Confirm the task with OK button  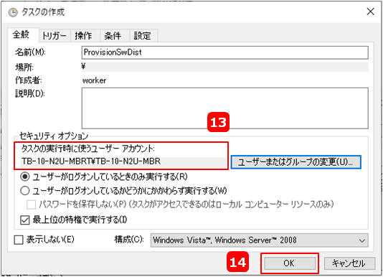pos(290,263)
